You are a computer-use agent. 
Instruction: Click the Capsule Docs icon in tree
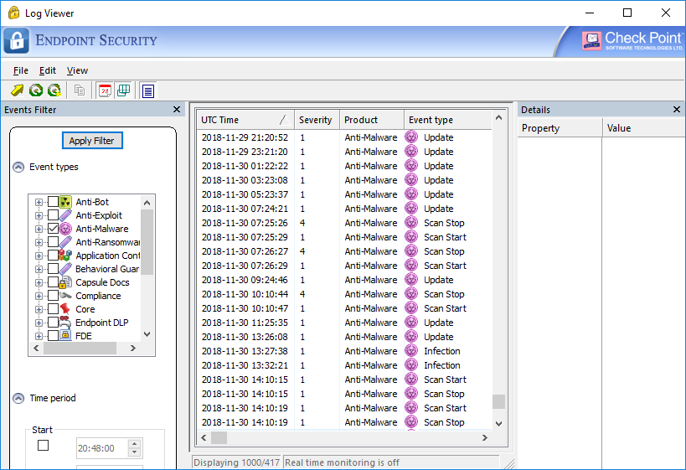click(65, 282)
